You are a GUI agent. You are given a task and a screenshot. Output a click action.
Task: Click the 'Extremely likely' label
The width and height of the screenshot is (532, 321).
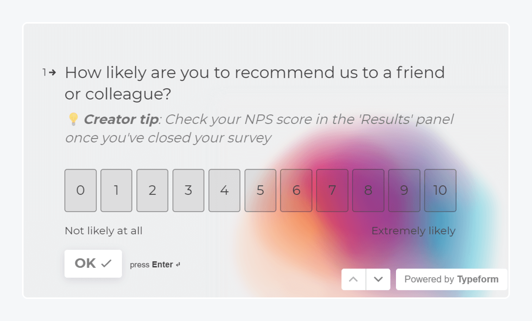(413, 230)
